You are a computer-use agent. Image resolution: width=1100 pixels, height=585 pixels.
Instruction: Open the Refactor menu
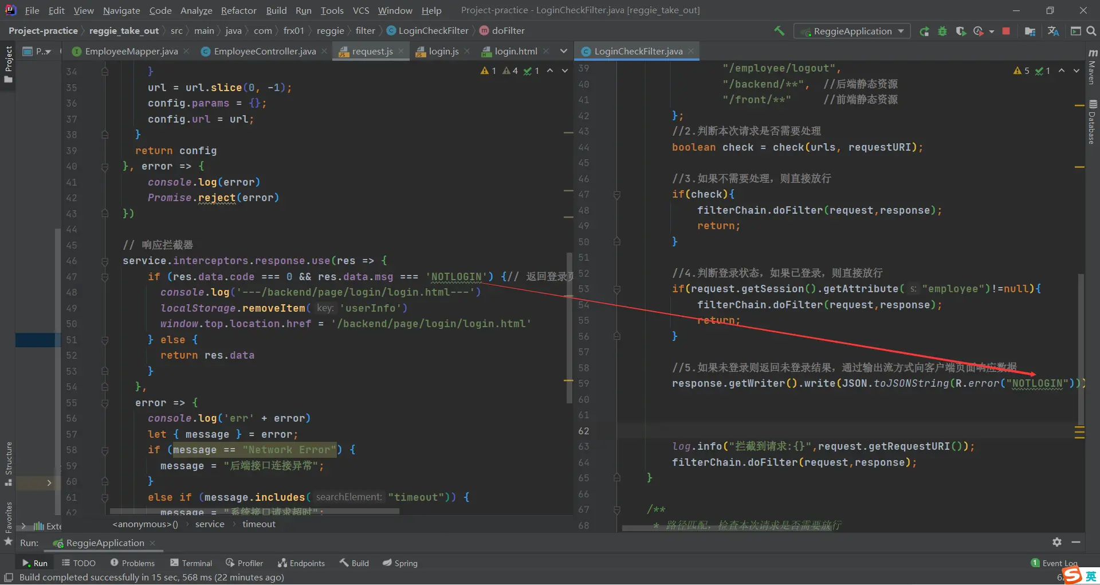[x=238, y=10]
